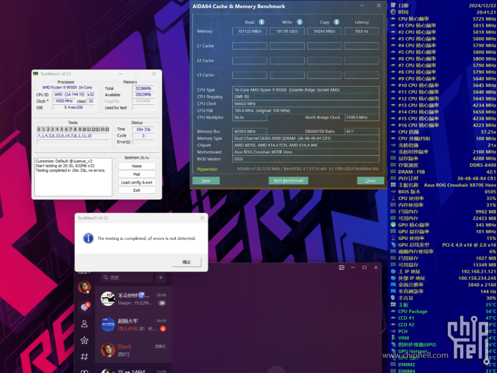
Task: Click the CPU Package temperature sensor row
Action: (x=443, y=311)
